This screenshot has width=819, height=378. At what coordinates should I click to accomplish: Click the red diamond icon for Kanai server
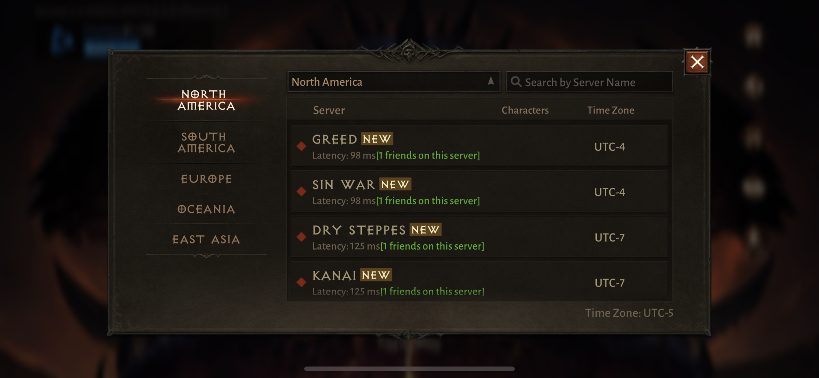tap(302, 282)
